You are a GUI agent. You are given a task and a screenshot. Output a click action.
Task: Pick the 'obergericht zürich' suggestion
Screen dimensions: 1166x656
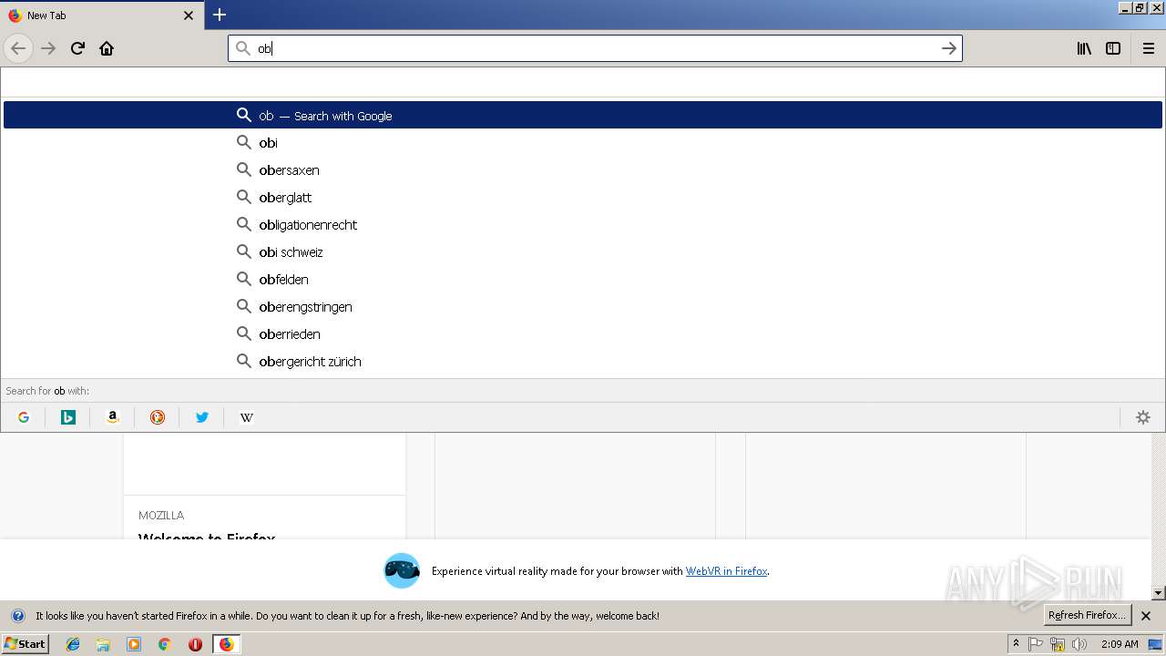(583, 361)
